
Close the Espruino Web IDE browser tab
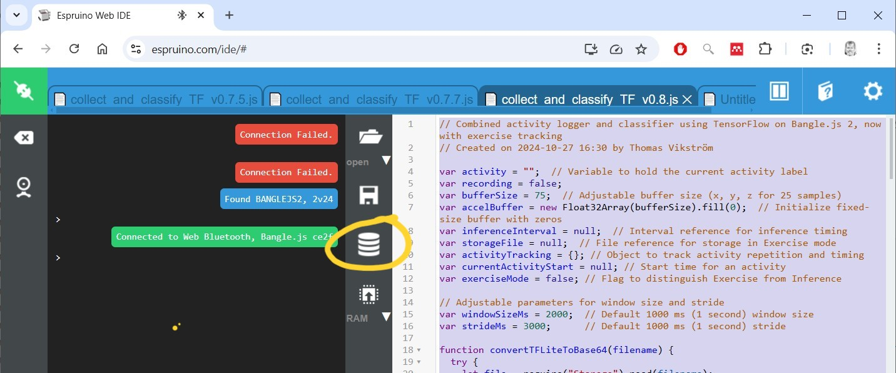pos(200,16)
